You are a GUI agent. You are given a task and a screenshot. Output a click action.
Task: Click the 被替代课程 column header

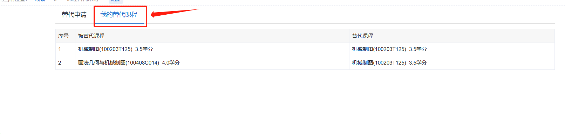pos(91,36)
